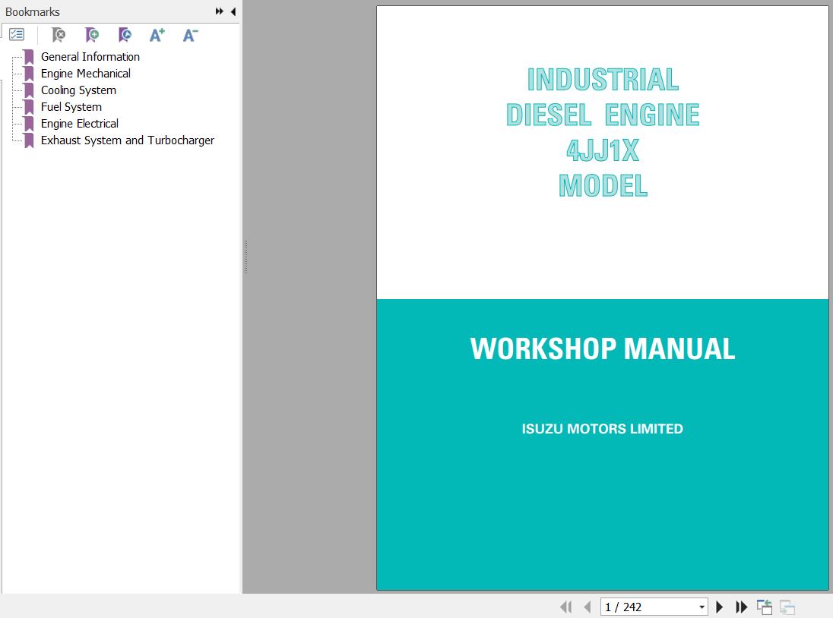Viewport: 833px width, 618px height.
Task: Go to the next page
Action: point(720,607)
